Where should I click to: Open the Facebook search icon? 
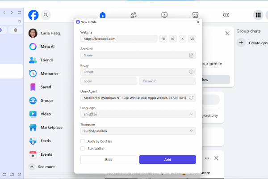click(x=46, y=15)
